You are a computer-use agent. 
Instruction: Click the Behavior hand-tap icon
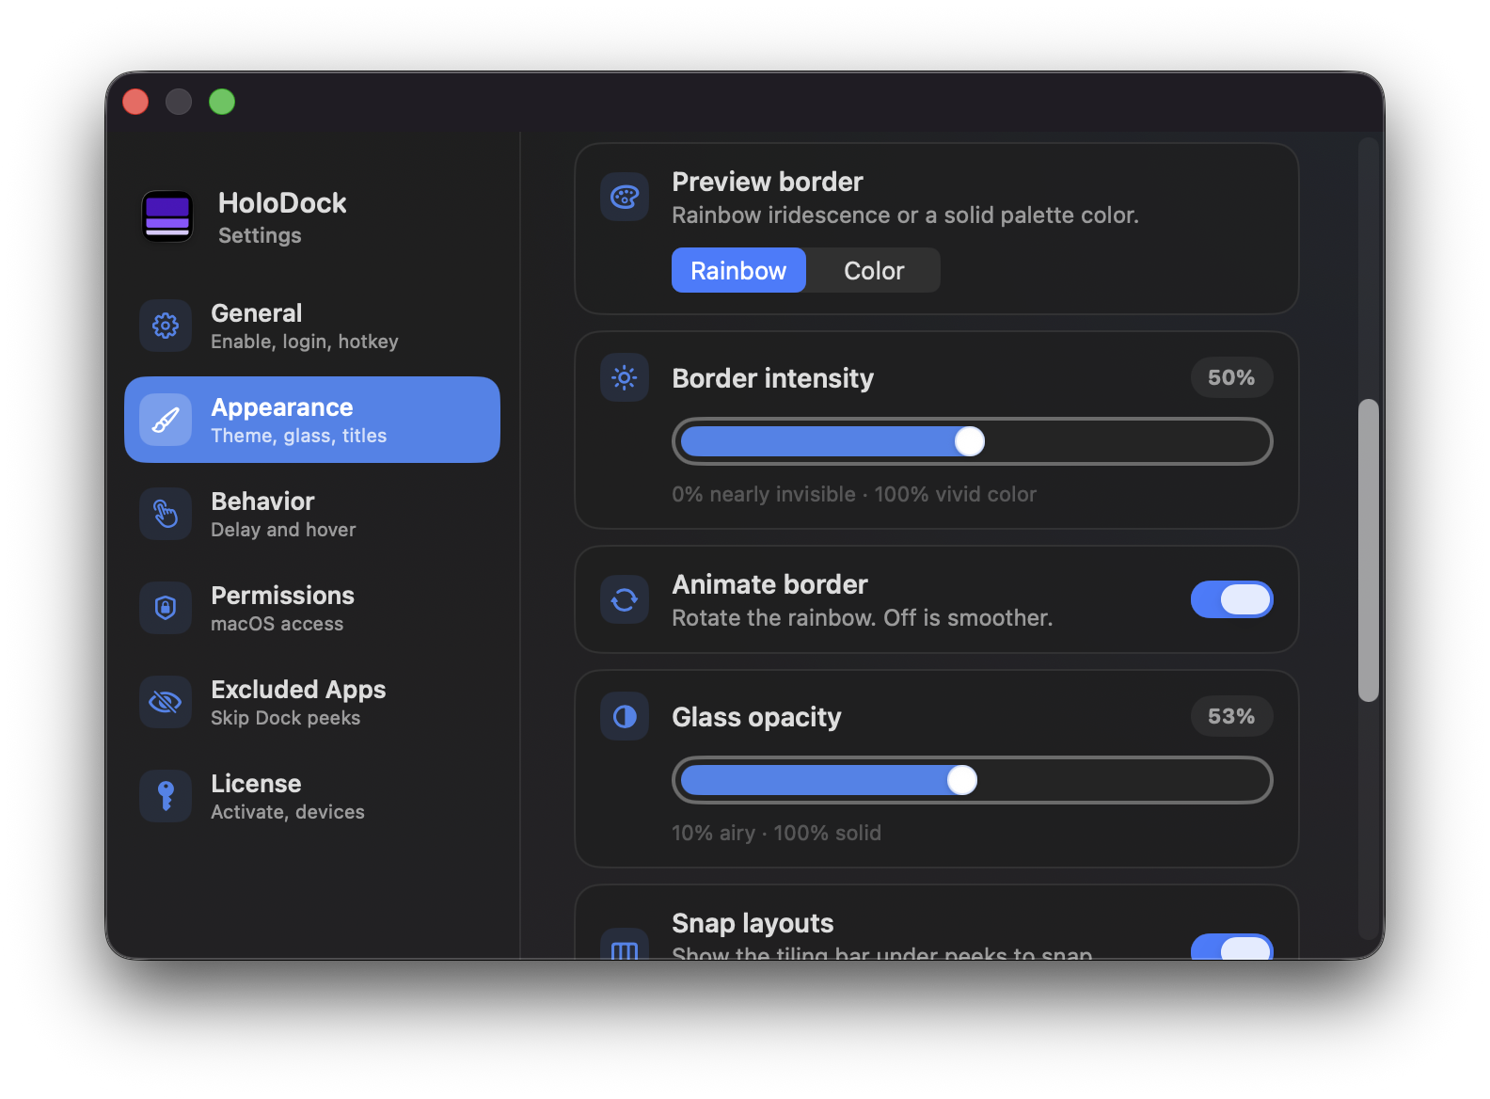pos(166,514)
